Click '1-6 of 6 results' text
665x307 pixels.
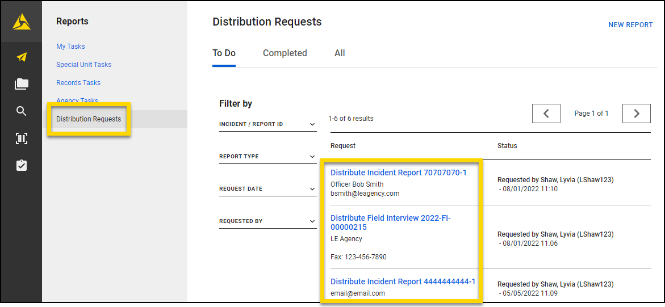pyautogui.click(x=351, y=119)
